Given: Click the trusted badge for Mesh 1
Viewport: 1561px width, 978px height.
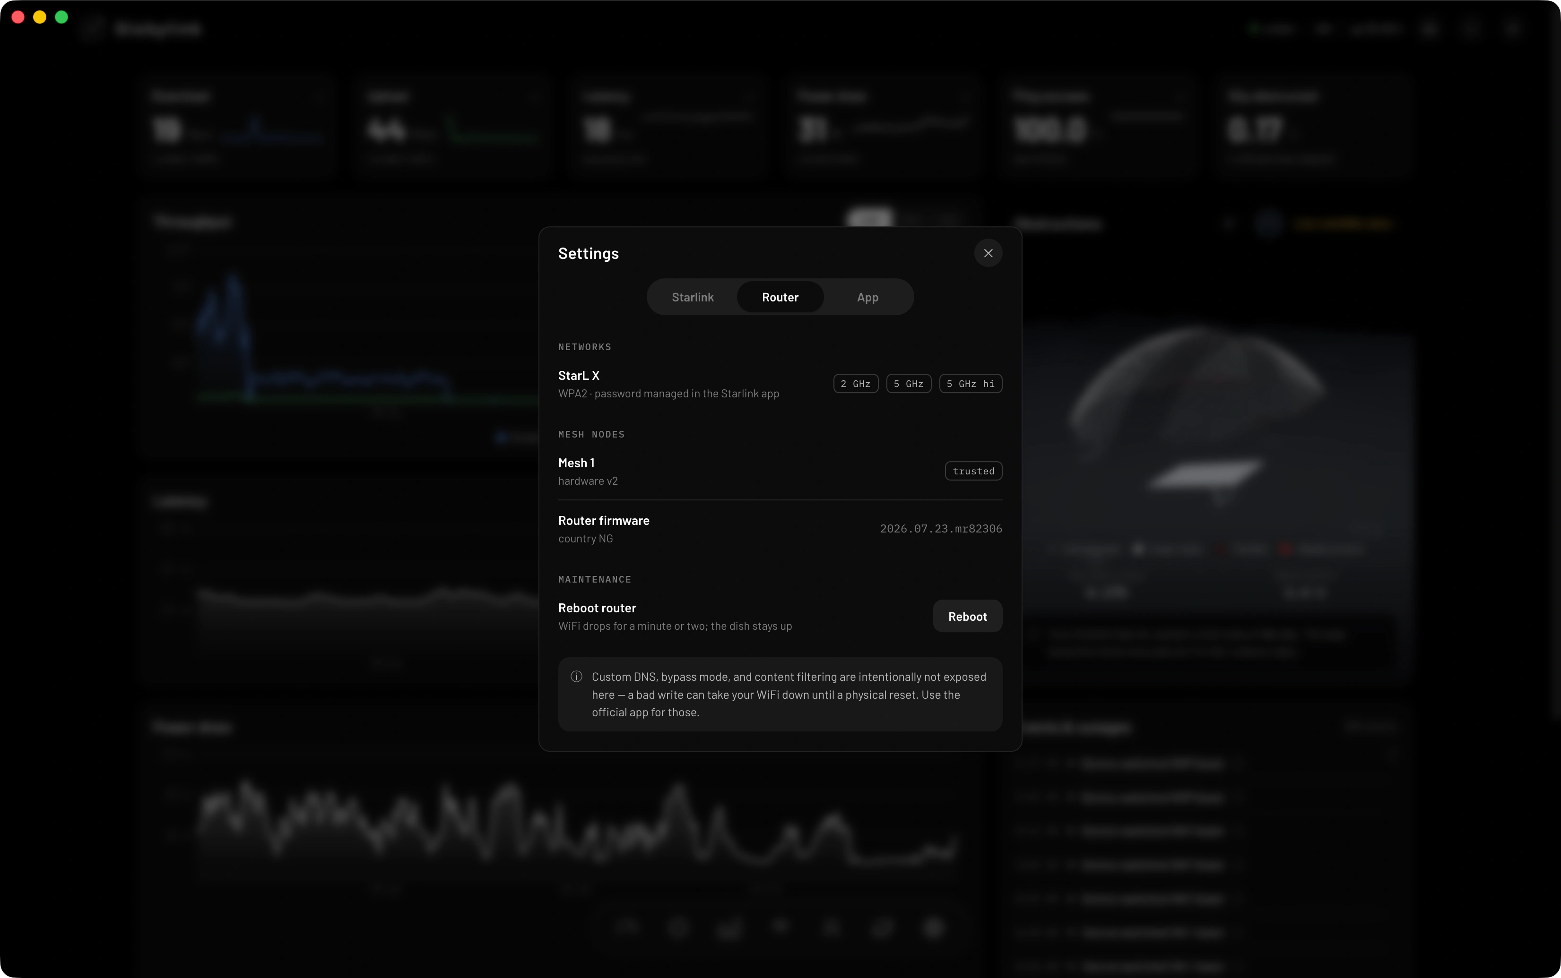Looking at the screenshot, I should tap(973, 471).
